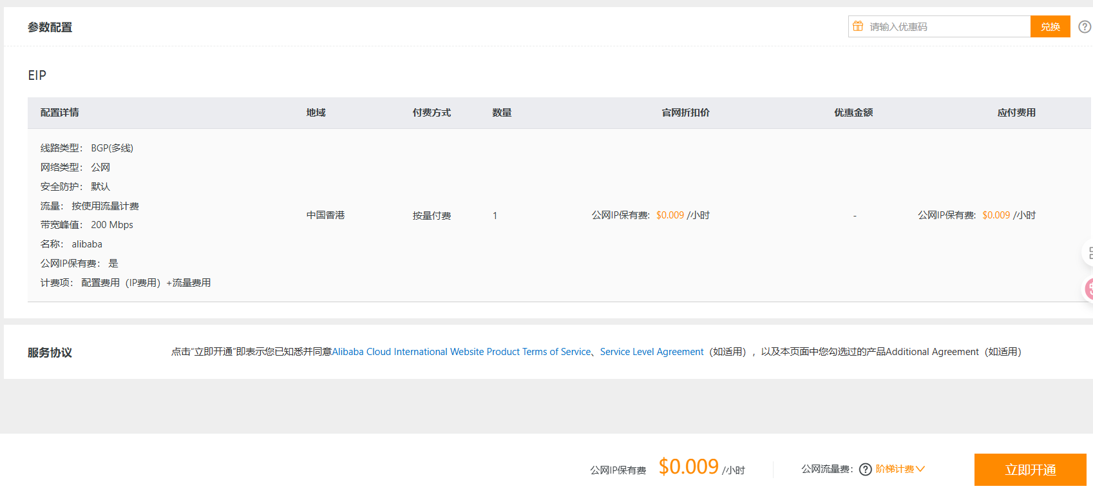Viewport: 1093px width, 491px height.
Task: Click the 200 Mbps bandwidth value
Action: (112, 225)
